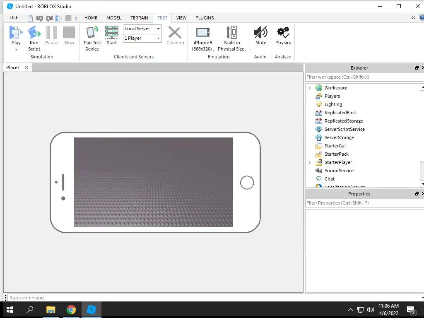The image size is (424, 318).
Task: Select ReplicatedStorage in Explorer
Action: [343, 121]
